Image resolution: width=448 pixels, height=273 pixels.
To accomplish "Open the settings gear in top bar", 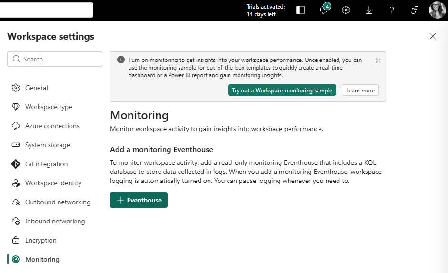I will [x=346, y=10].
